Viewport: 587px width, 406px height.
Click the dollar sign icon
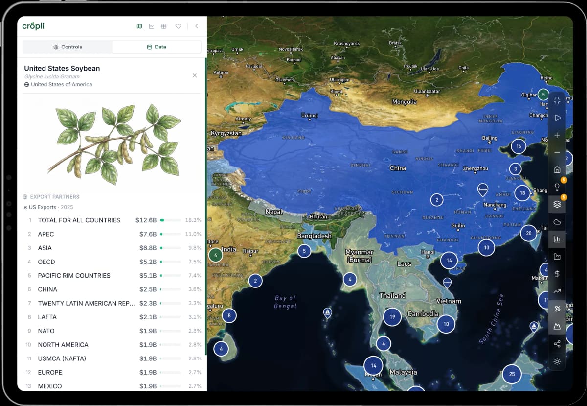pos(557,274)
